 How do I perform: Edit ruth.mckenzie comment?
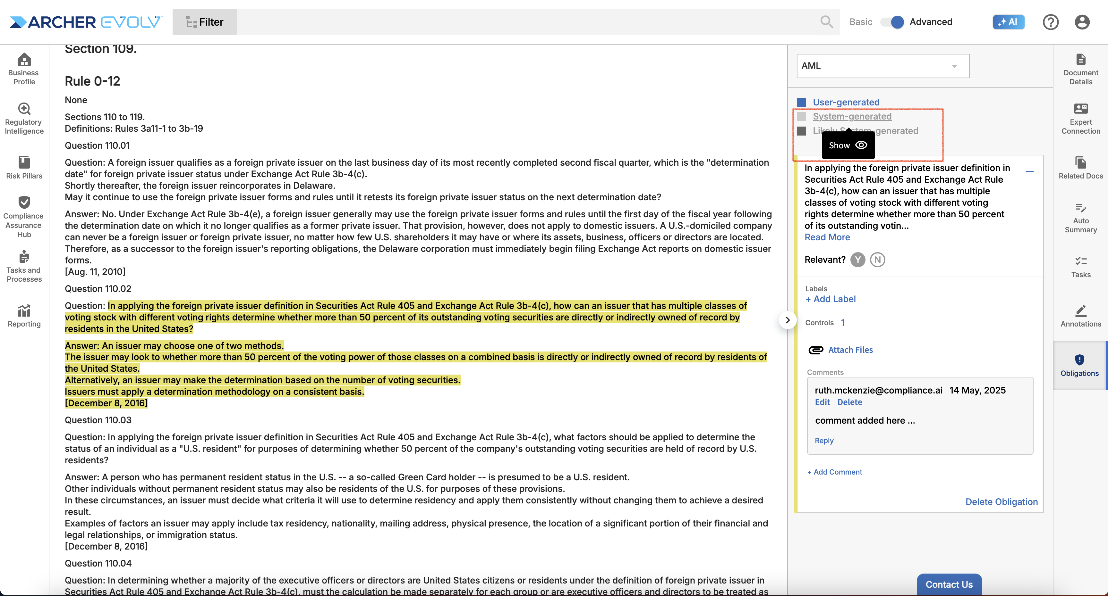[x=822, y=402]
